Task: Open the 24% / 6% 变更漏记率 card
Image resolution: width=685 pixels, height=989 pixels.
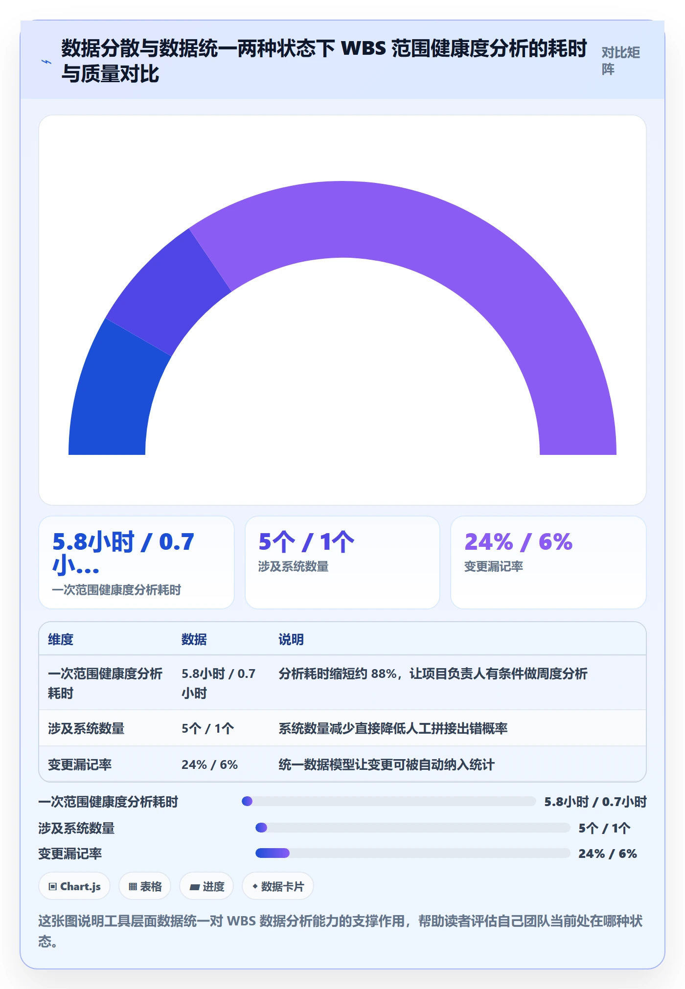Action: click(548, 562)
